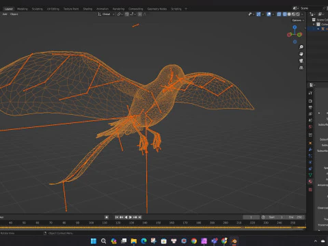Collapse the Collection row in outliner

tap(314, 24)
